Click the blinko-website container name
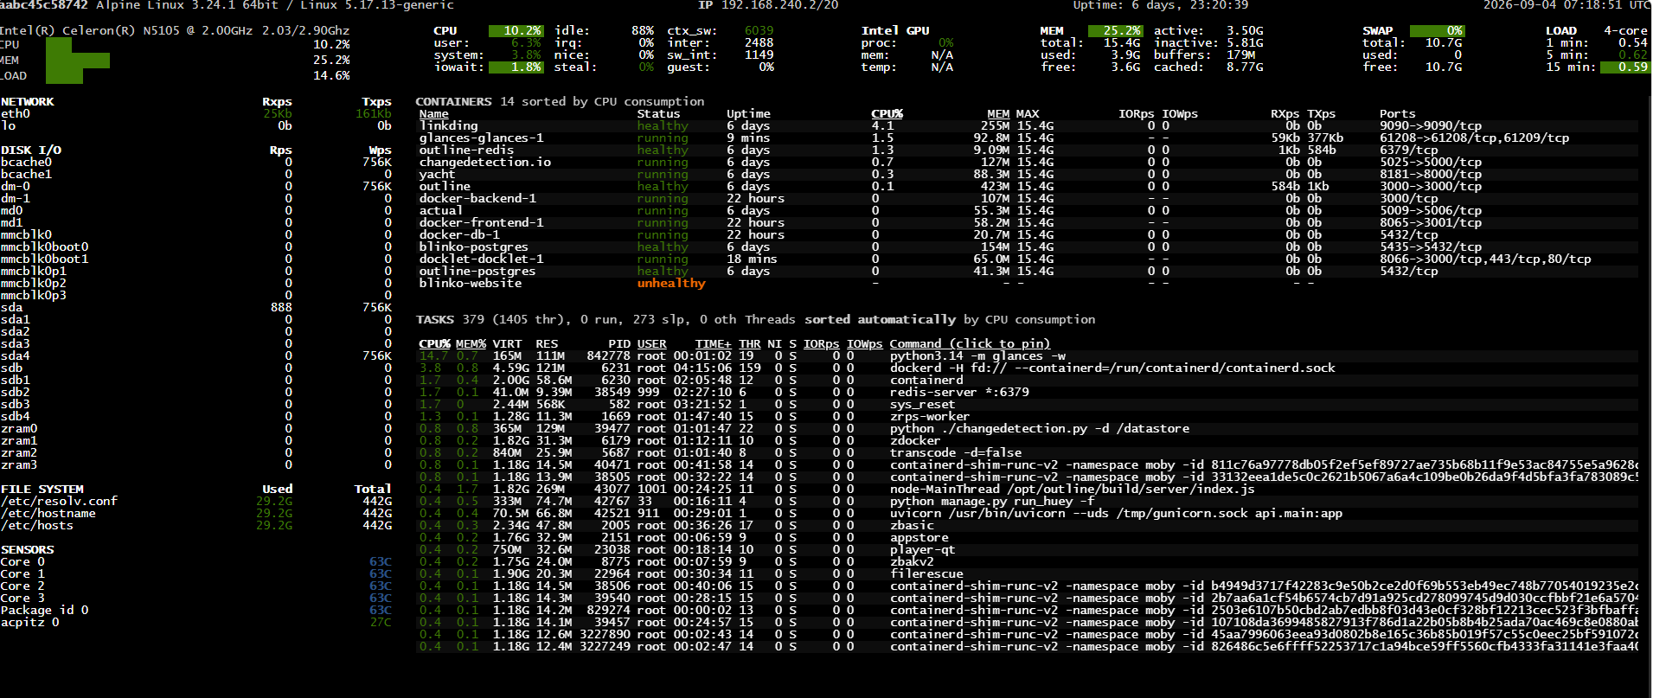This screenshot has width=1653, height=698. pyautogui.click(x=471, y=283)
